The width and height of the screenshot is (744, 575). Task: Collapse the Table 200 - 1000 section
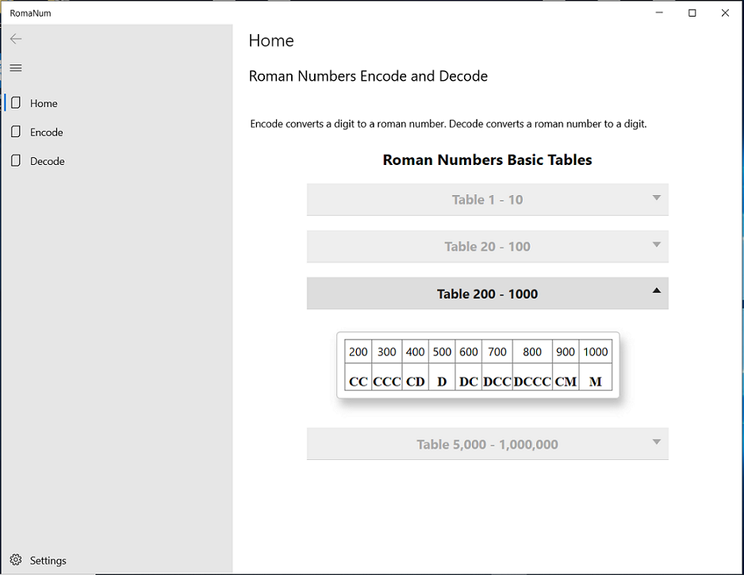pyautogui.click(x=487, y=293)
